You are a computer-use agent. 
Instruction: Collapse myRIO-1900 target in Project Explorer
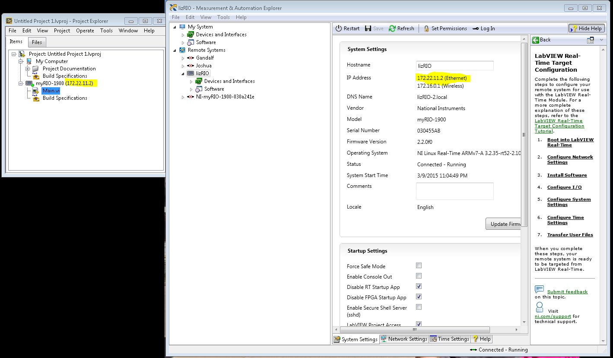pos(20,83)
